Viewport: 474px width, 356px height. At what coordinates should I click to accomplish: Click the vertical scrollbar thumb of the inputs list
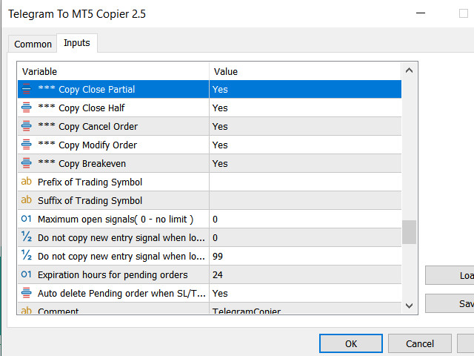tap(409, 232)
